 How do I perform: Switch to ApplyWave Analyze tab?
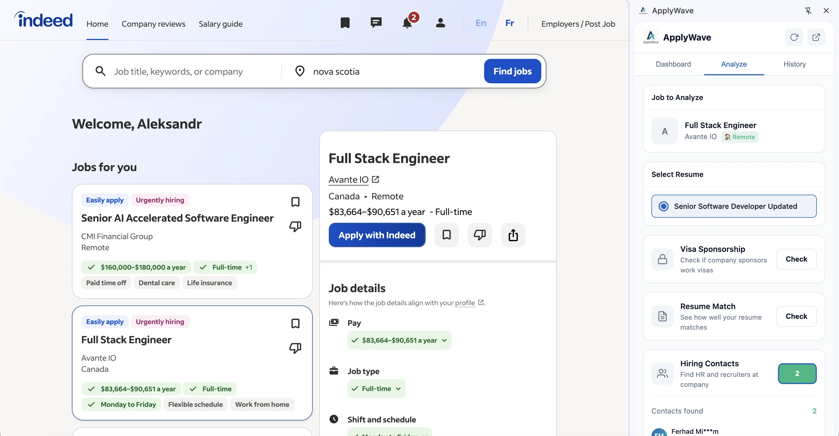click(x=734, y=64)
